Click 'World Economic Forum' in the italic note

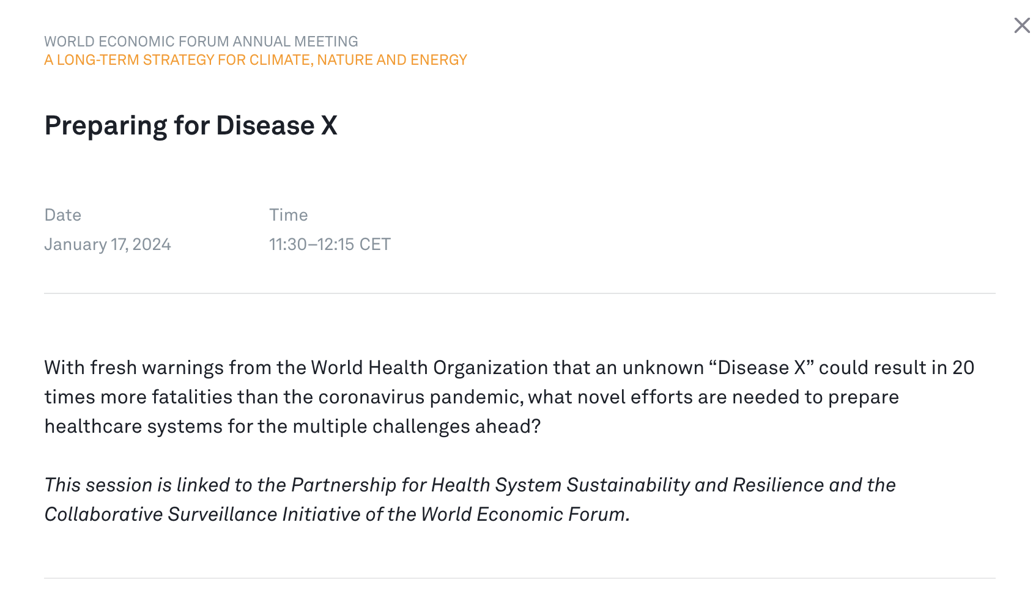coord(523,515)
